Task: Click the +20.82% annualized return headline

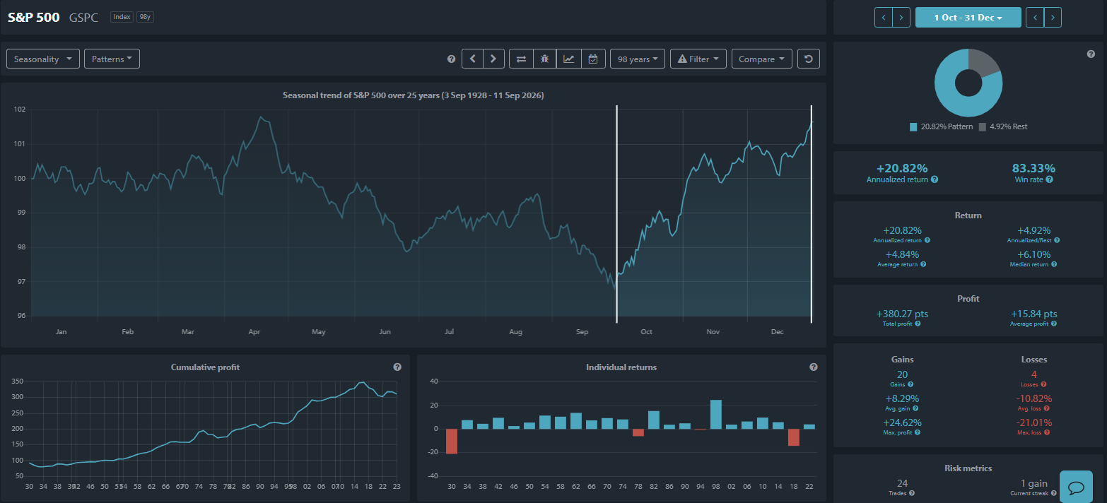Action: coord(902,168)
